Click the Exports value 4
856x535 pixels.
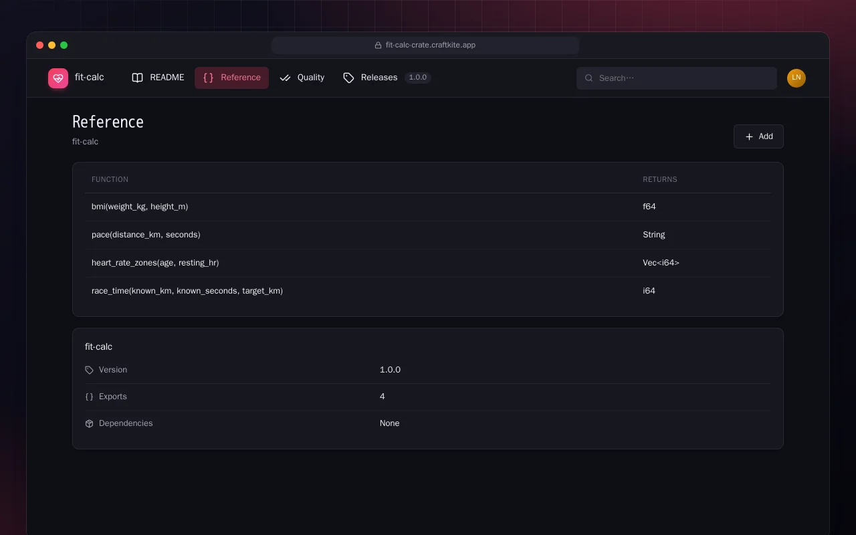[383, 397]
